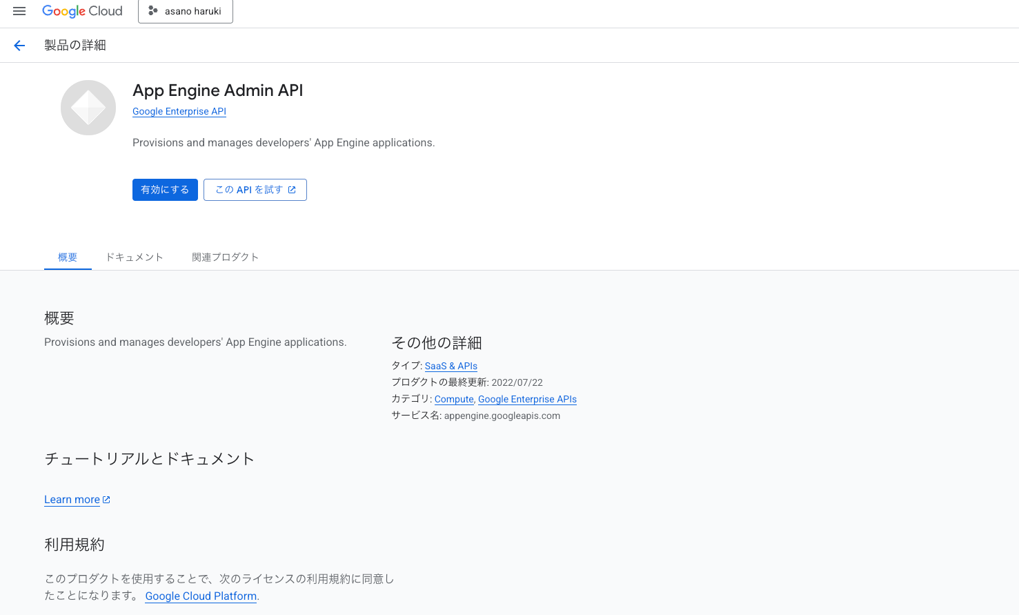Image resolution: width=1019 pixels, height=615 pixels.
Task: Open the Google Enterprise APIs category link
Action: click(x=527, y=399)
